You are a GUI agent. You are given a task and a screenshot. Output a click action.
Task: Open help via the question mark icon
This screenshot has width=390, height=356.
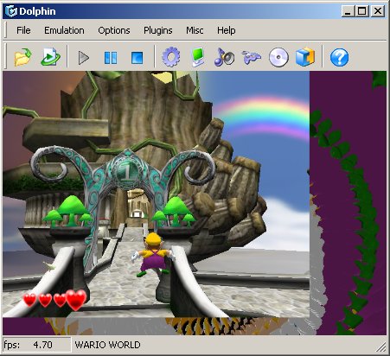(339, 57)
